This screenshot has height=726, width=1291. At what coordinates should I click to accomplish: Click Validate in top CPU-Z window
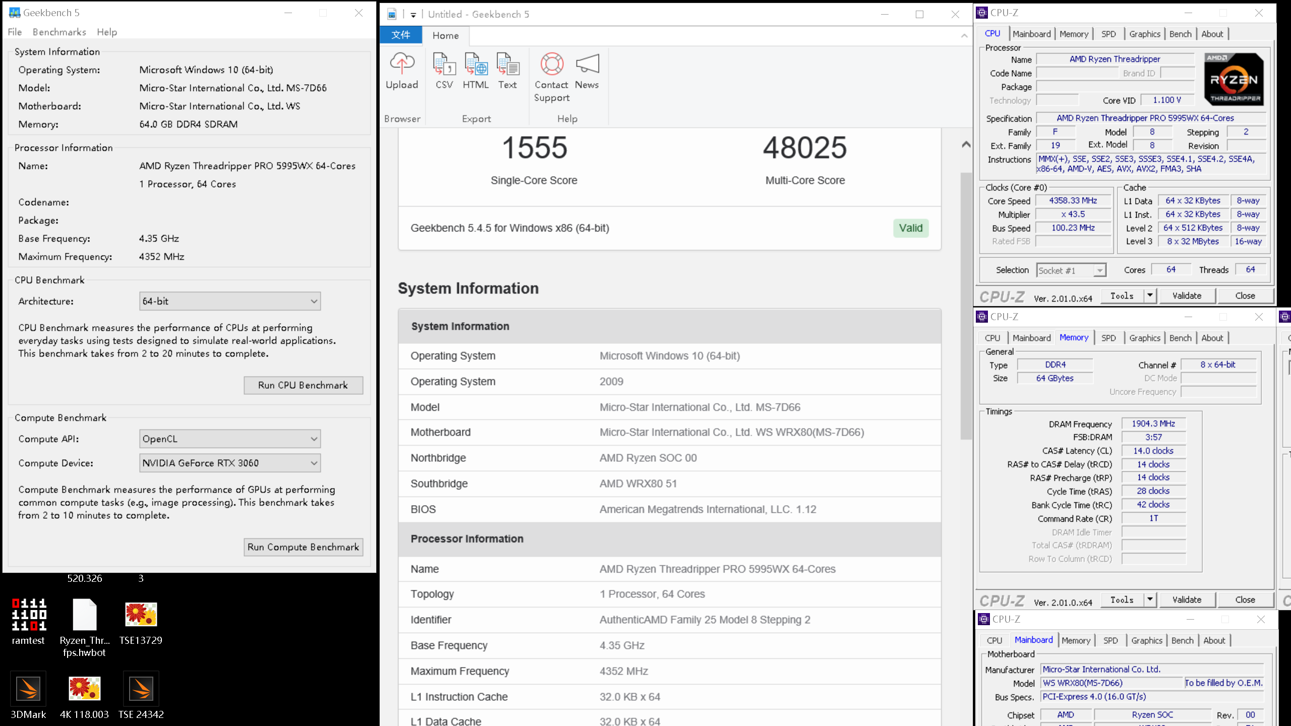1187,296
